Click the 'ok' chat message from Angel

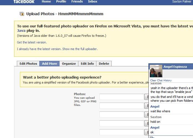[x=152, y=132]
